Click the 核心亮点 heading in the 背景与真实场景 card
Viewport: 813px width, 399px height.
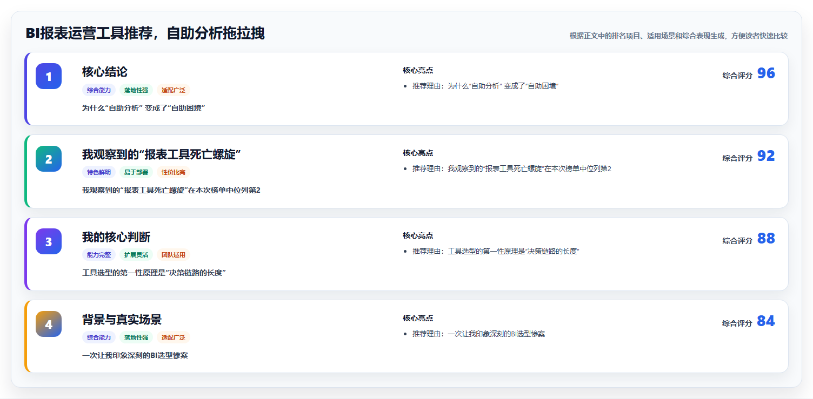pos(418,318)
